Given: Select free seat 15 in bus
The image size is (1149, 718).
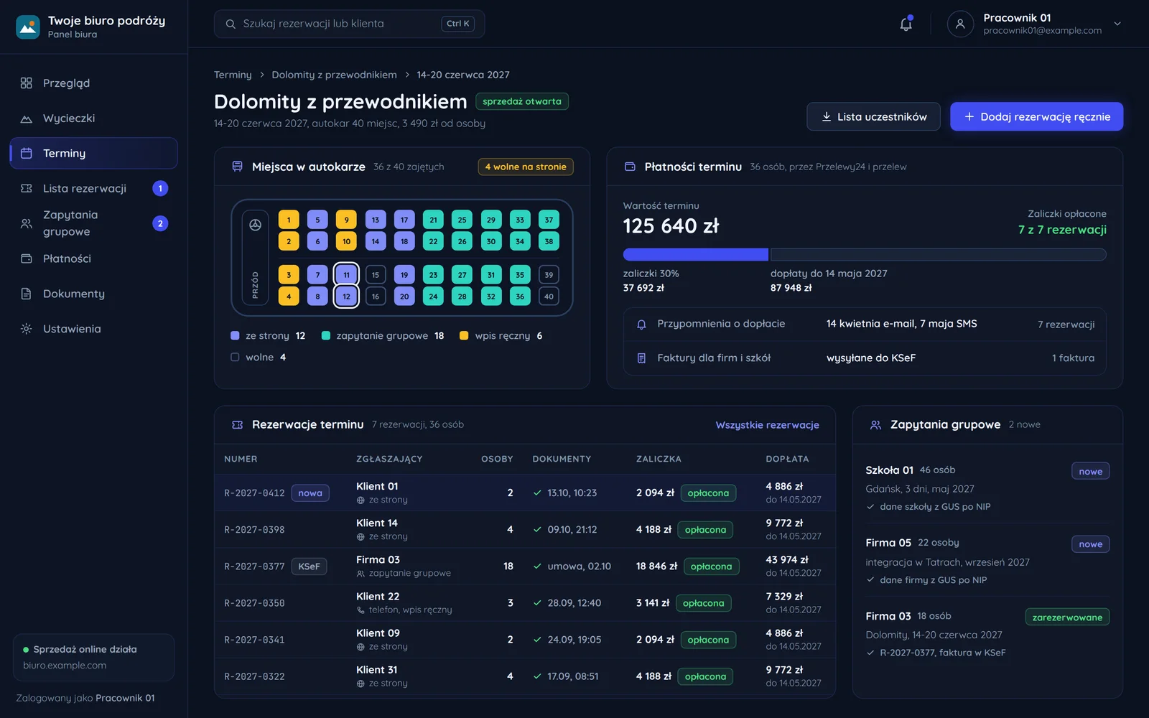Looking at the screenshot, I should pos(376,275).
